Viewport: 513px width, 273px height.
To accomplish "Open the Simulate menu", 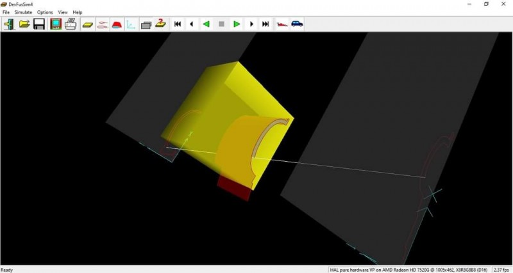I will pos(23,12).
